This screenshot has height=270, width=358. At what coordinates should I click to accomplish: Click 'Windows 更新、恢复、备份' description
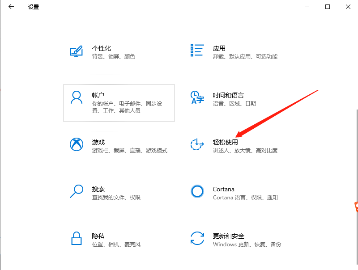pos(249,245)
